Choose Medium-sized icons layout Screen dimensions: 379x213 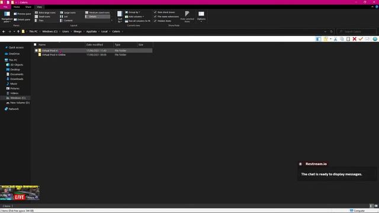(98, 12)
